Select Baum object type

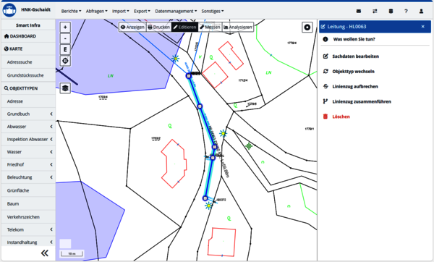click(x=28, y=204)
